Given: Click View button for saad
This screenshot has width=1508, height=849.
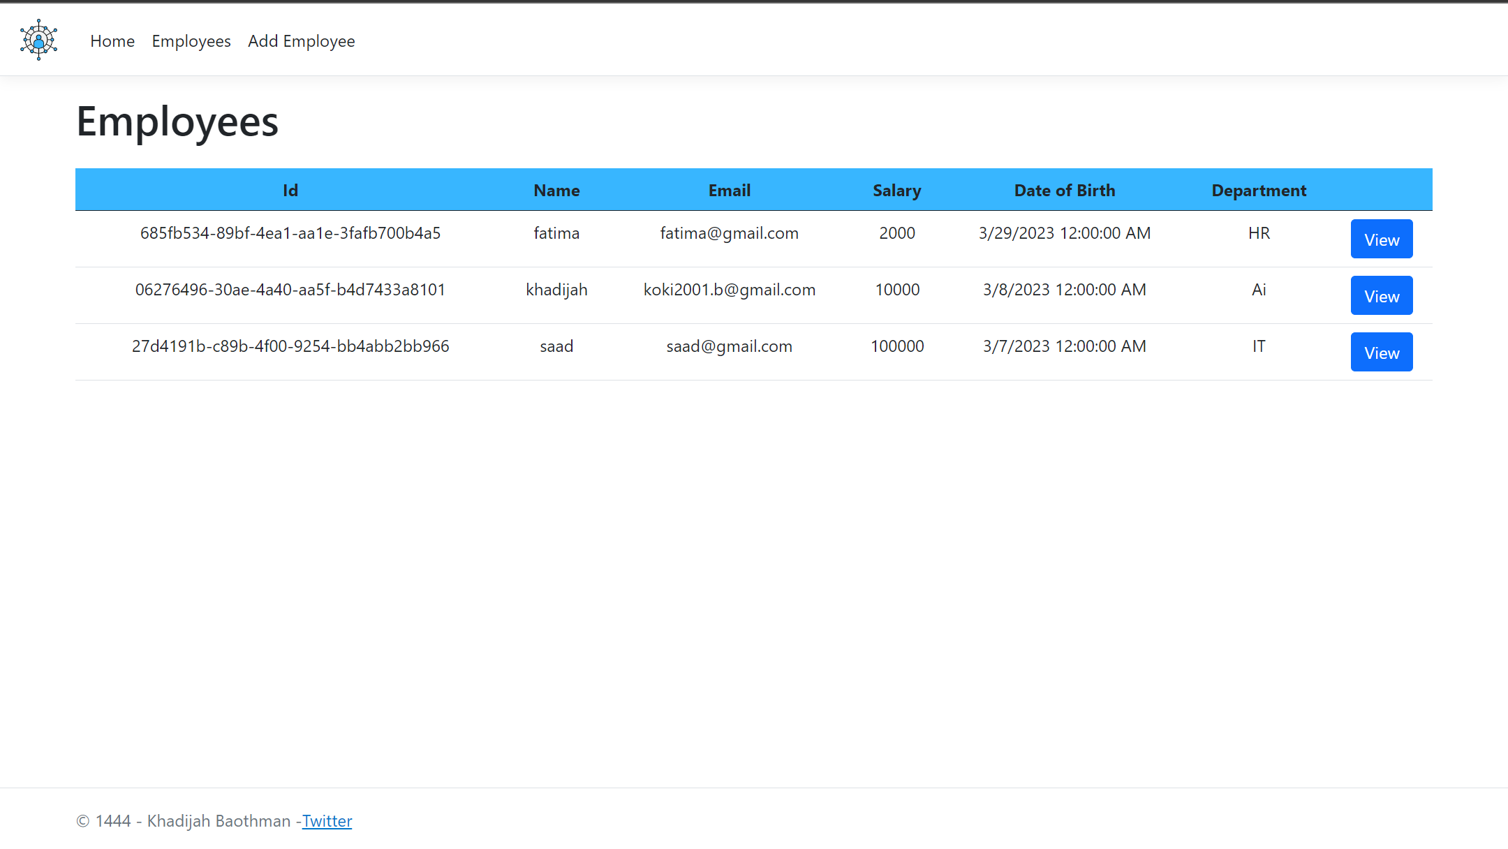Looking at the screenshot, I should [x=1381, y=353].
